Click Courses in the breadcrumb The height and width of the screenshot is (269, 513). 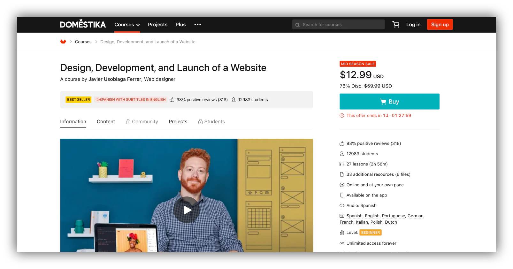[83, 42]
